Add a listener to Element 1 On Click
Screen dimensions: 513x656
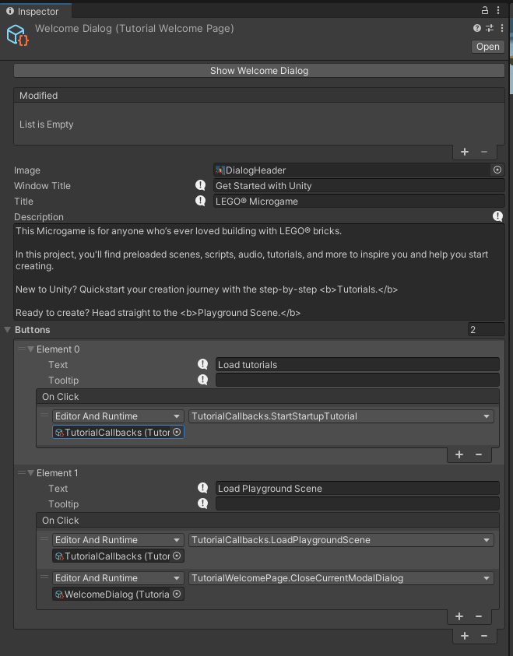(x=459, y=616)
